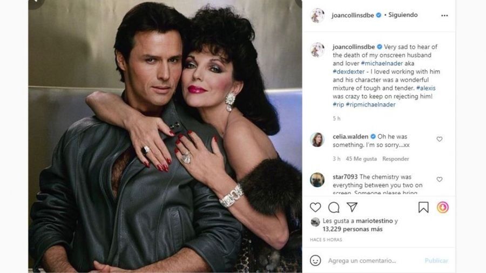The width and height of the screenshot is (486, 273).
Task: Click celia.walden's avatar
Action: 318,139
